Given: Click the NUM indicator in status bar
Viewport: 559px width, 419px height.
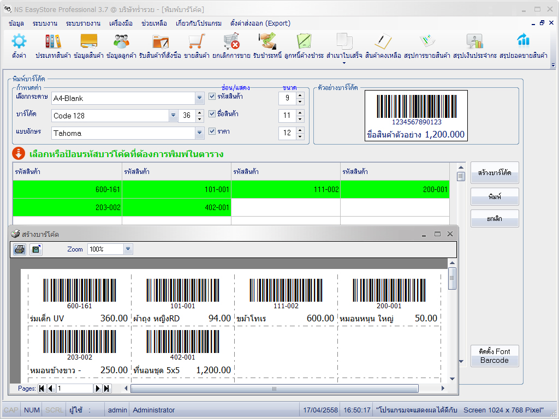Looking at the screenshot, I should (x=32, y=410).
